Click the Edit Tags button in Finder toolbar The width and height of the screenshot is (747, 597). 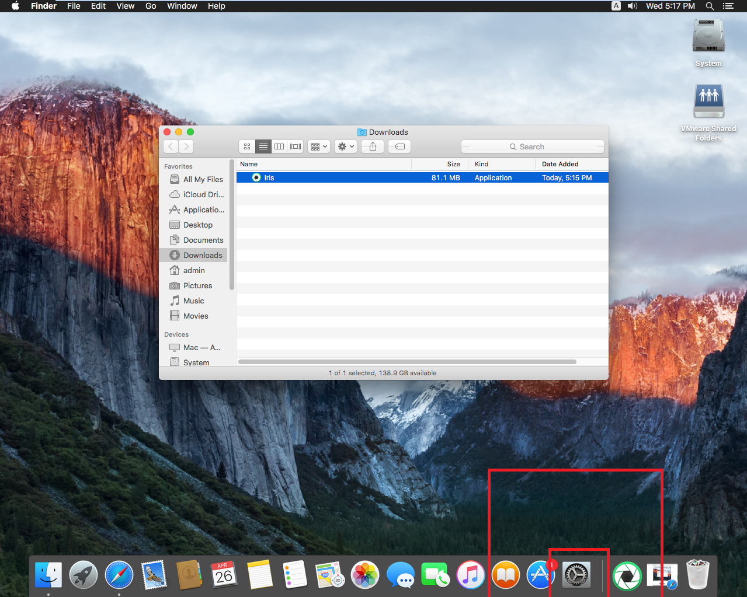coord(400,146)
